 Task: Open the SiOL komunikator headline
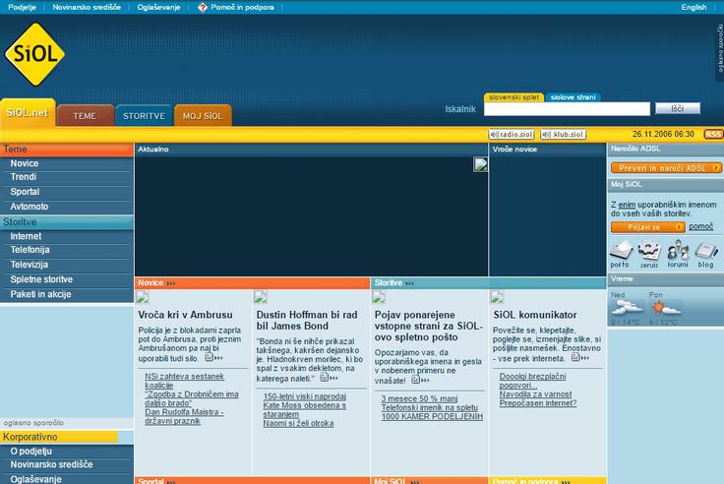pyautogui.click(x=535, y=315)
